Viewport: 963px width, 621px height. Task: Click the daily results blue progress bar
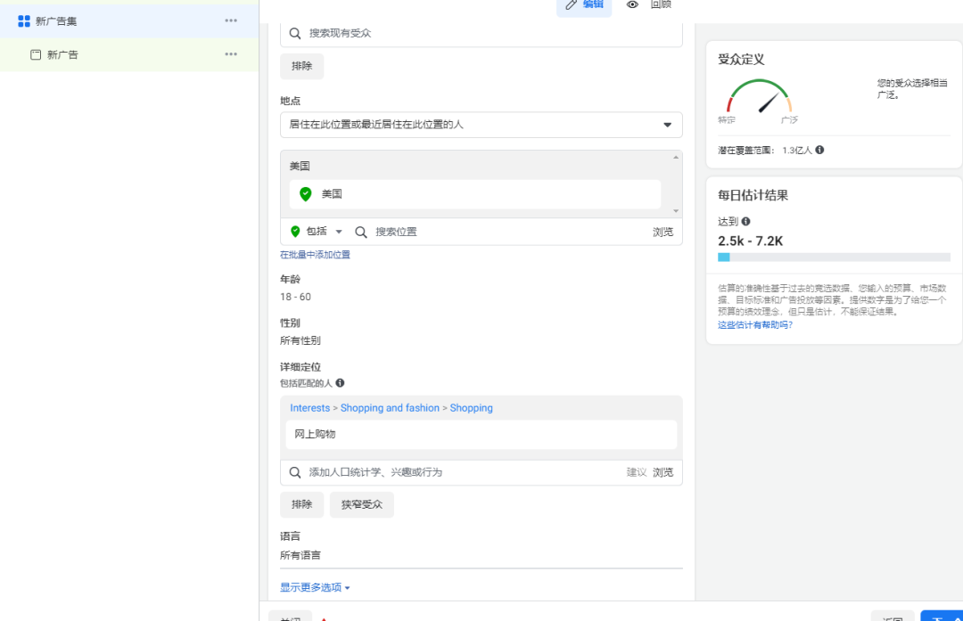pyautogui.click(x=723, y=257)
